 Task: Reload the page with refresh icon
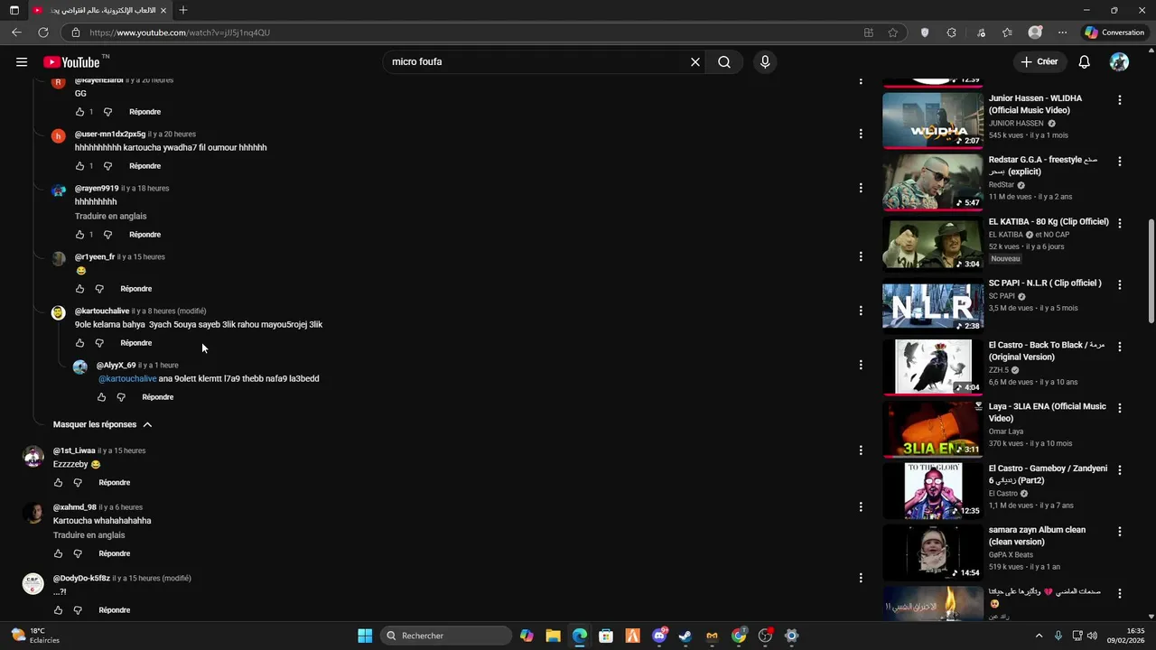click(x=42, y=32)
